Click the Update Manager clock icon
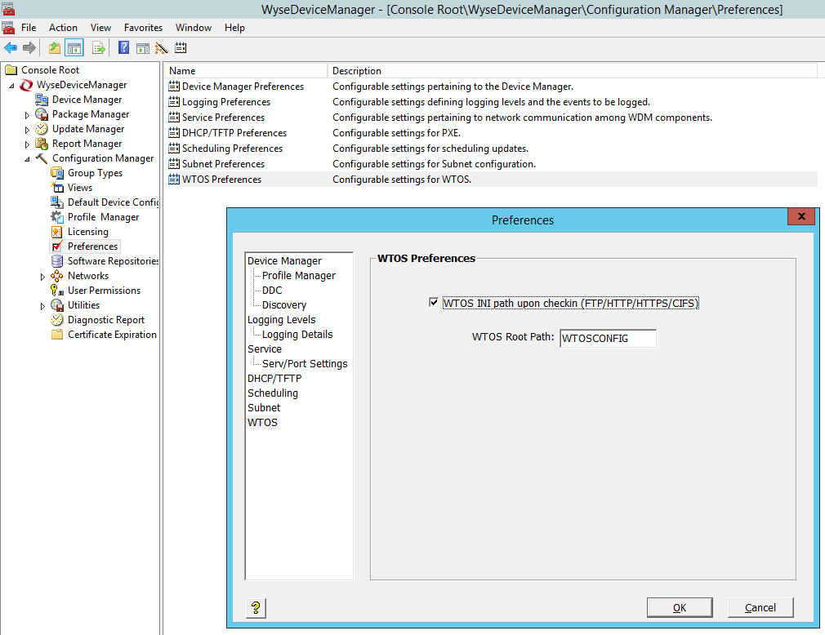Image resolution: width=825 pixels, height=635 pixels. (x=42, y=129)
